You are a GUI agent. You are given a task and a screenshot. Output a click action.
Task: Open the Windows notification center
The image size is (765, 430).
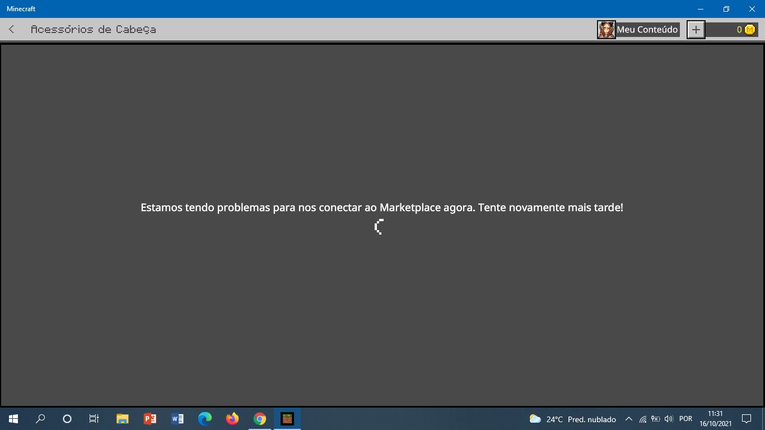click(746, 419)
